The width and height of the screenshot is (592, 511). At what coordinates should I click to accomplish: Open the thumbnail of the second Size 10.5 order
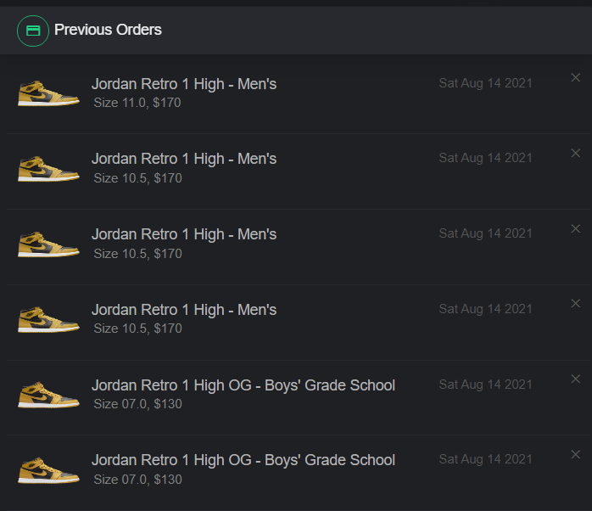click(48, 244)
